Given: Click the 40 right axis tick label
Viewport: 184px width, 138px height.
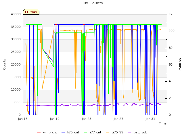Looking at the screenshot, I should pos(170,81).
